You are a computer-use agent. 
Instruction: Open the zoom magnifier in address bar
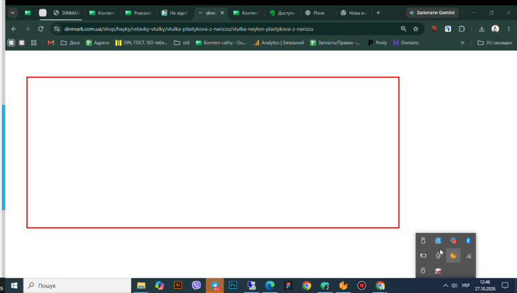(404, 29)
